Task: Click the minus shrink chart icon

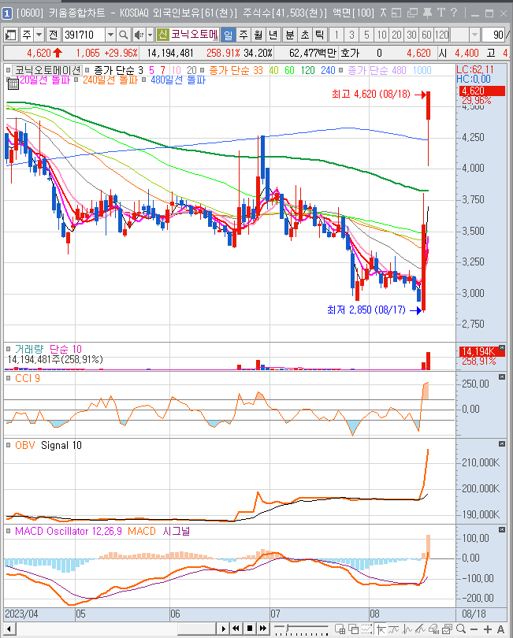Action: tap(474, 629)
